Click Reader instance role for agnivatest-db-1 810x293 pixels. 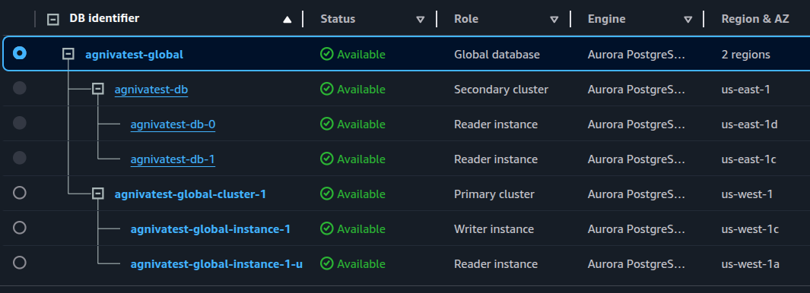[x=496, y=159]
